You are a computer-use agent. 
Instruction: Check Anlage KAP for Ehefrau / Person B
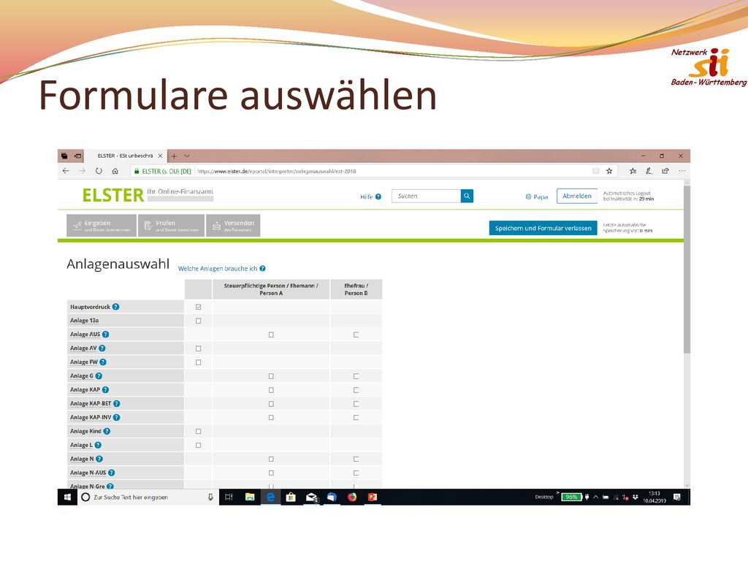click(356, 390)
